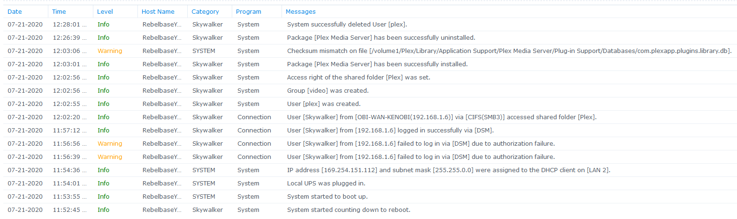Select the DHCP client IP address assigned row

[370, 170]
